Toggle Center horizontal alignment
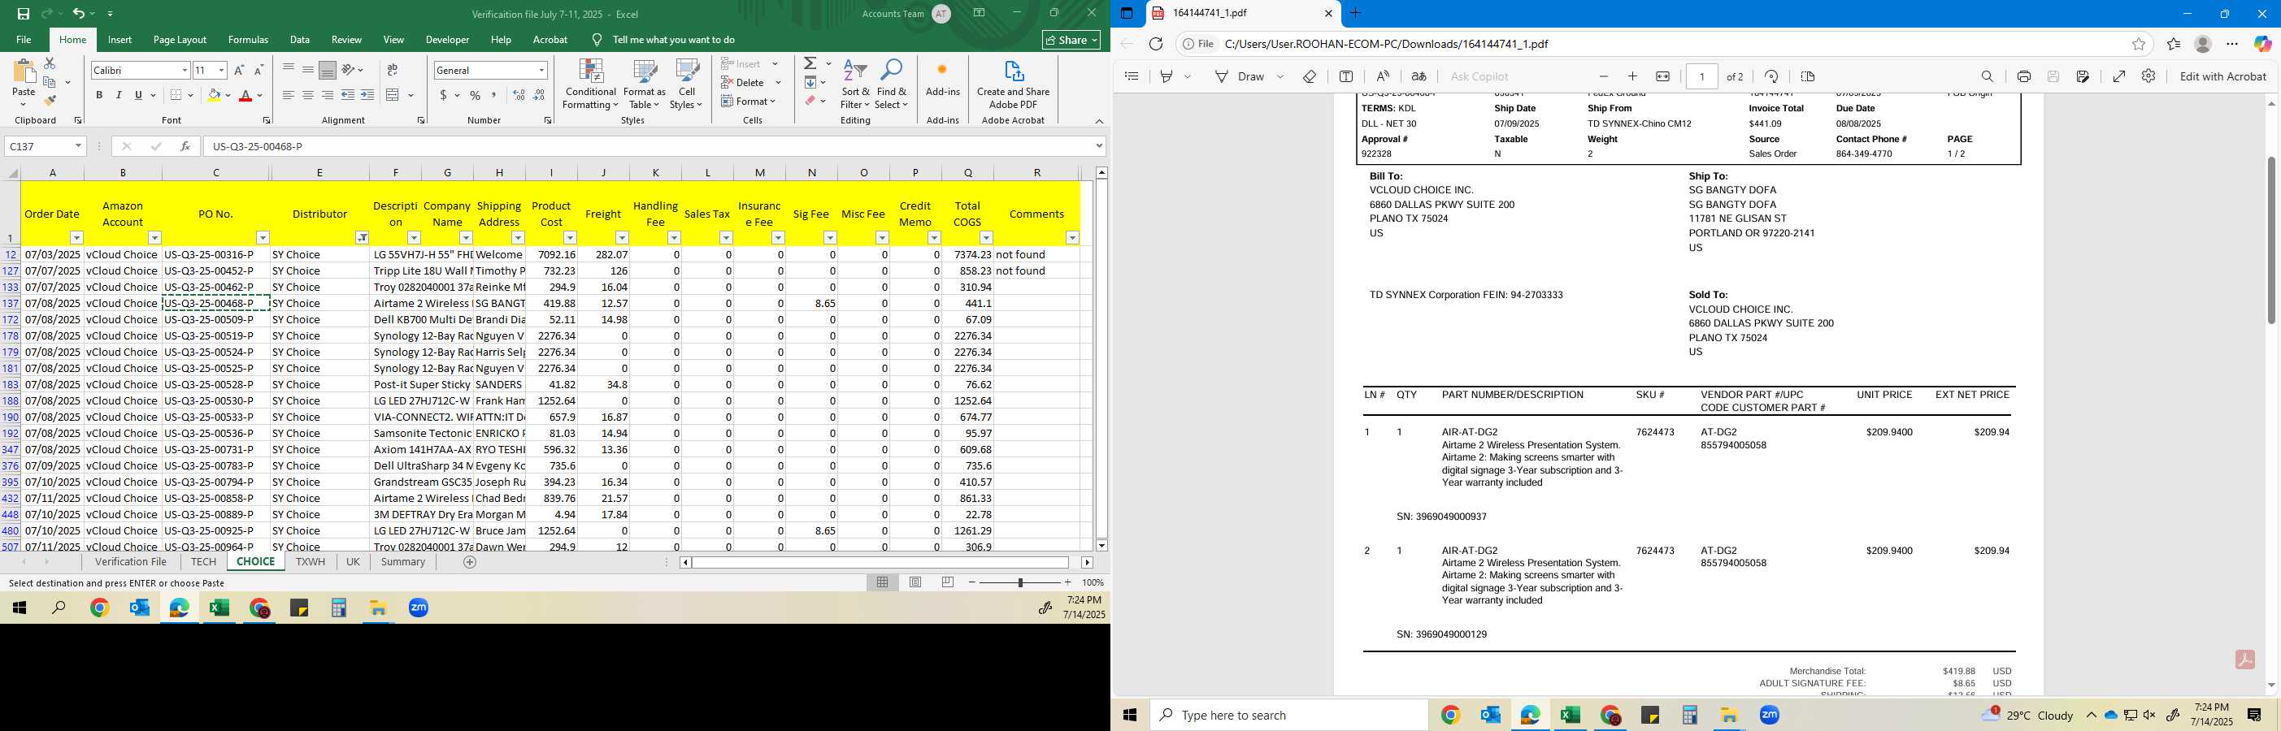This screenshot has width=2281, height=731. 307,95
